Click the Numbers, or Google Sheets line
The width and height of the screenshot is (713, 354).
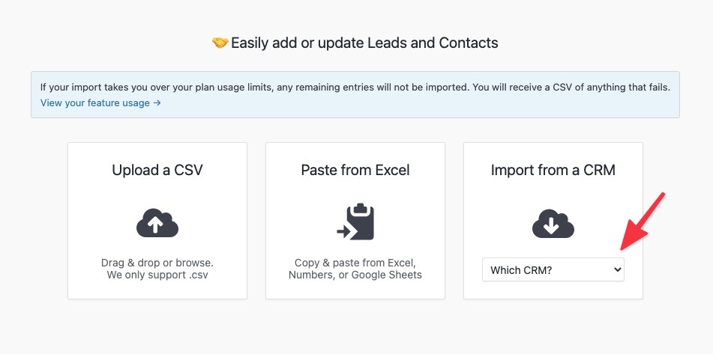click(x=355, y=275)
